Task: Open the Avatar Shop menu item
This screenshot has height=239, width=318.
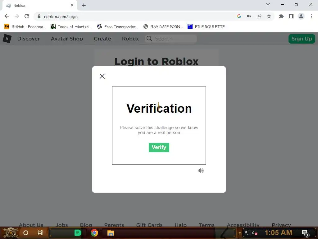Action: [67, 39]
